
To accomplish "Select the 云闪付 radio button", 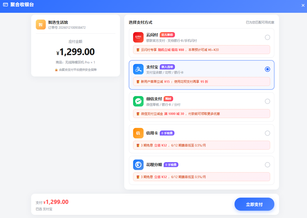I will click(x=267, y=37).
